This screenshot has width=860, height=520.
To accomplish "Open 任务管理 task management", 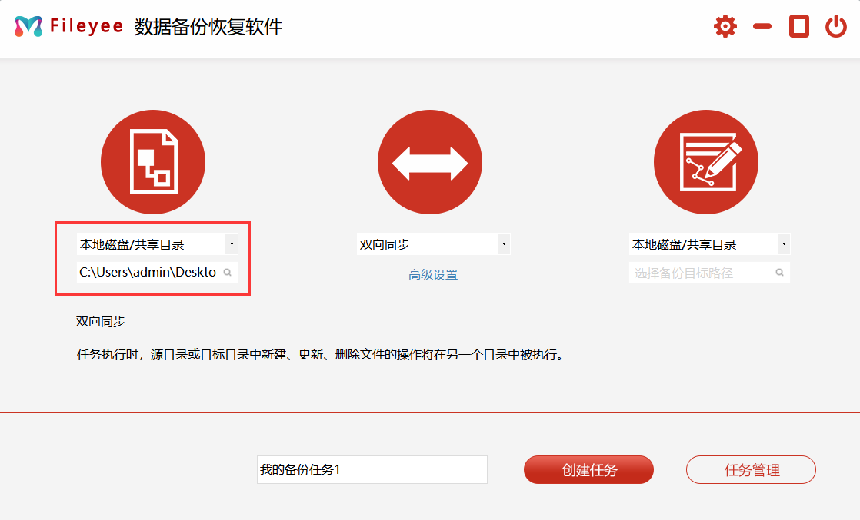I will click(x=751, y=470).
